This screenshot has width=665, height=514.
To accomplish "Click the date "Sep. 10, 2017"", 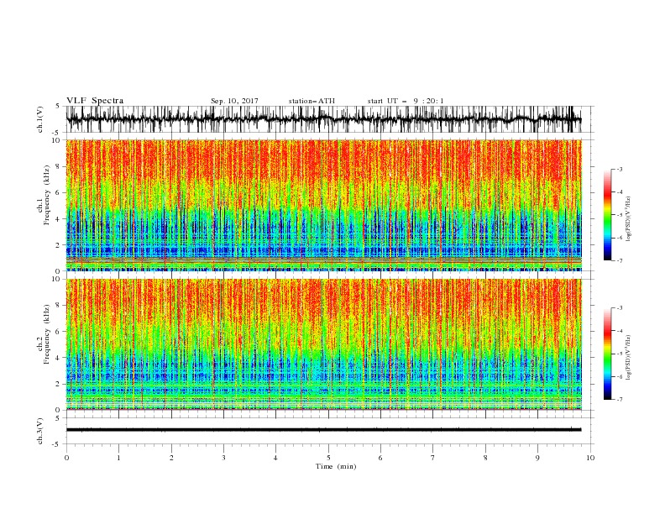I will (234, 101).
